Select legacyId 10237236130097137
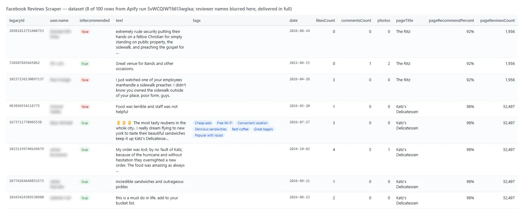 tap(27, 79)
